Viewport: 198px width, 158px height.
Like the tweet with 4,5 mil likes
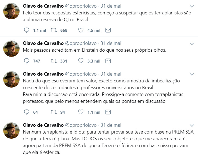[x=81, y=30]
